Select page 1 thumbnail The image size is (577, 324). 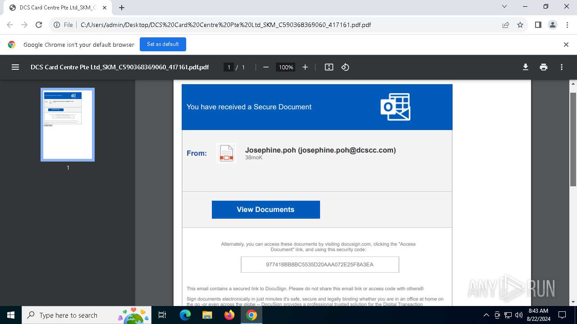(68, 125)
